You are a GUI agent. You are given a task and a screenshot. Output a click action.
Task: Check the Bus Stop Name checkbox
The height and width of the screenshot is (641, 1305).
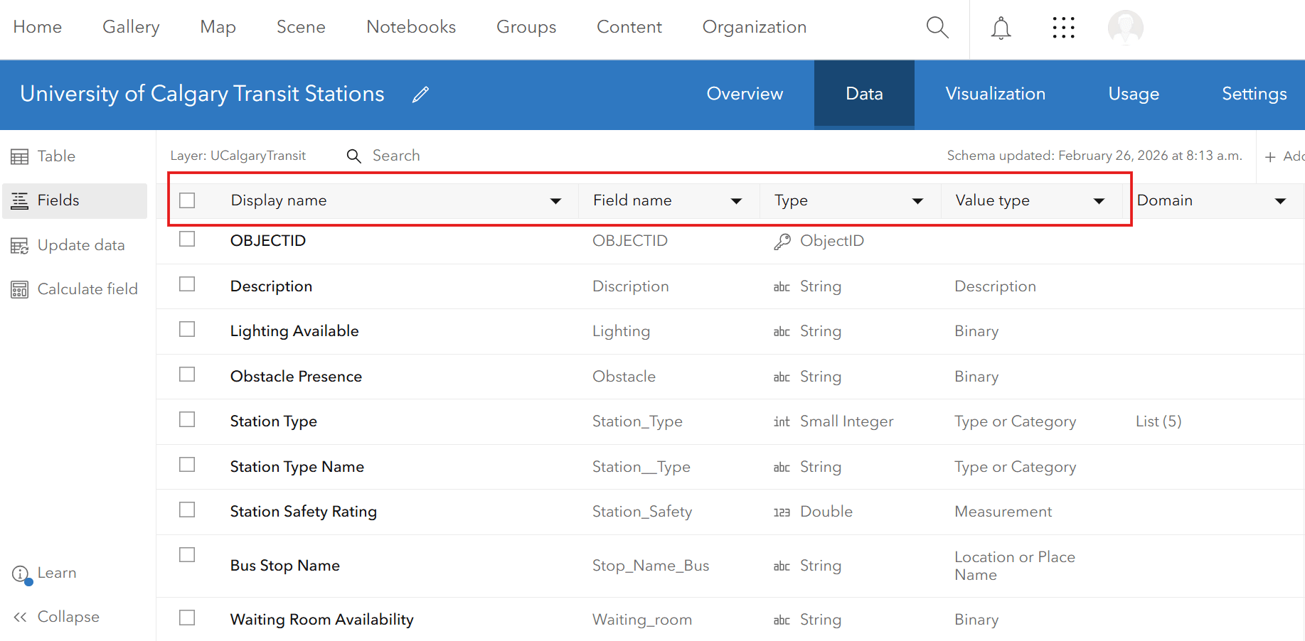click(x=187, y=554)
